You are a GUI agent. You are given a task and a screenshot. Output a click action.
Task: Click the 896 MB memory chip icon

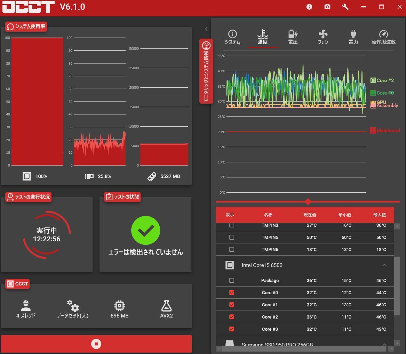point(119,306)
